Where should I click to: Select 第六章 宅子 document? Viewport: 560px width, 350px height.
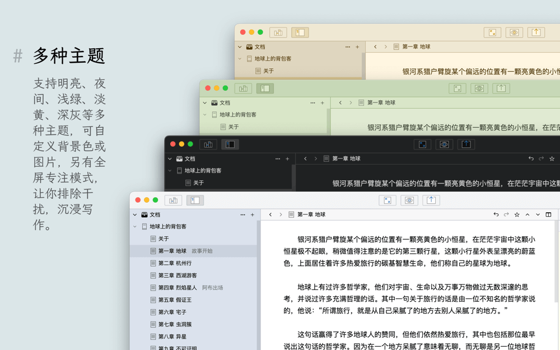(x=193, y=312)
